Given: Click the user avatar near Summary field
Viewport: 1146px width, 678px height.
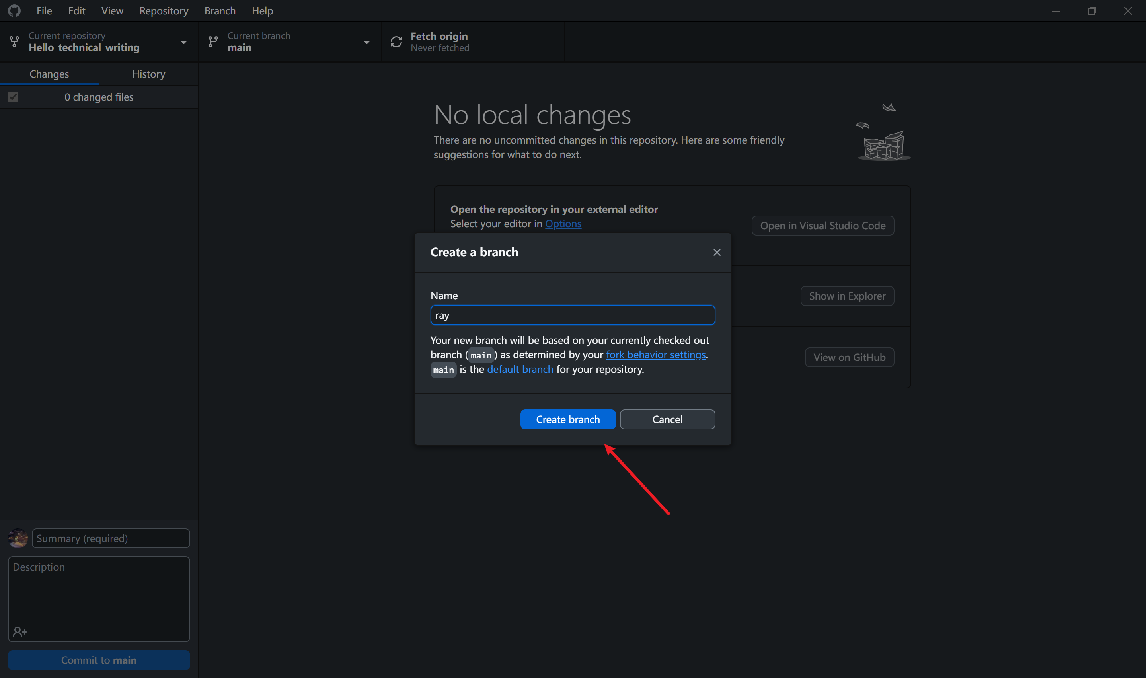Looking at the screenshot, I should click(18, 538).
